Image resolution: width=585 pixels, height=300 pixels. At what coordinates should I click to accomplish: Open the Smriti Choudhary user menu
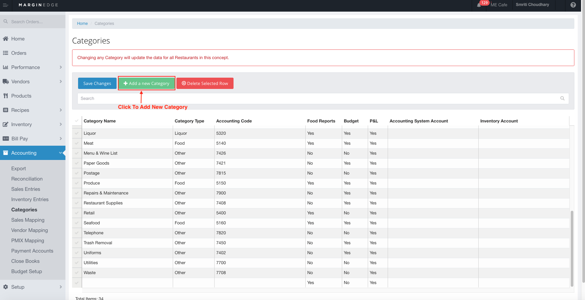point(532,5)
